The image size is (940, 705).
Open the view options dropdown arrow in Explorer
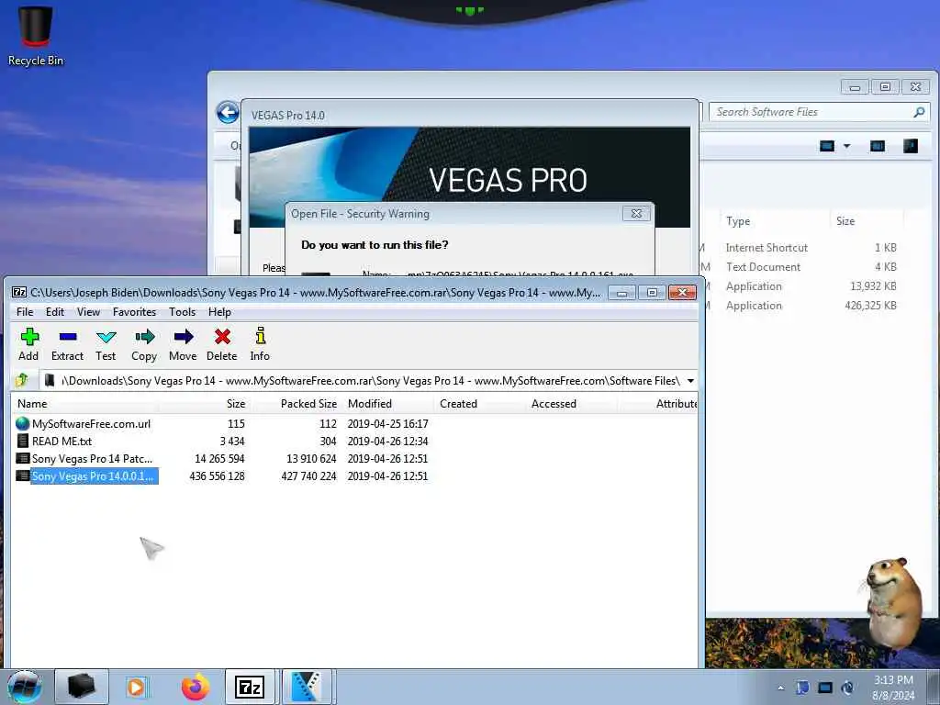click(847, 146)
